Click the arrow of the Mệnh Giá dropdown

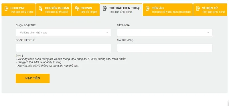tap(208, 33)
